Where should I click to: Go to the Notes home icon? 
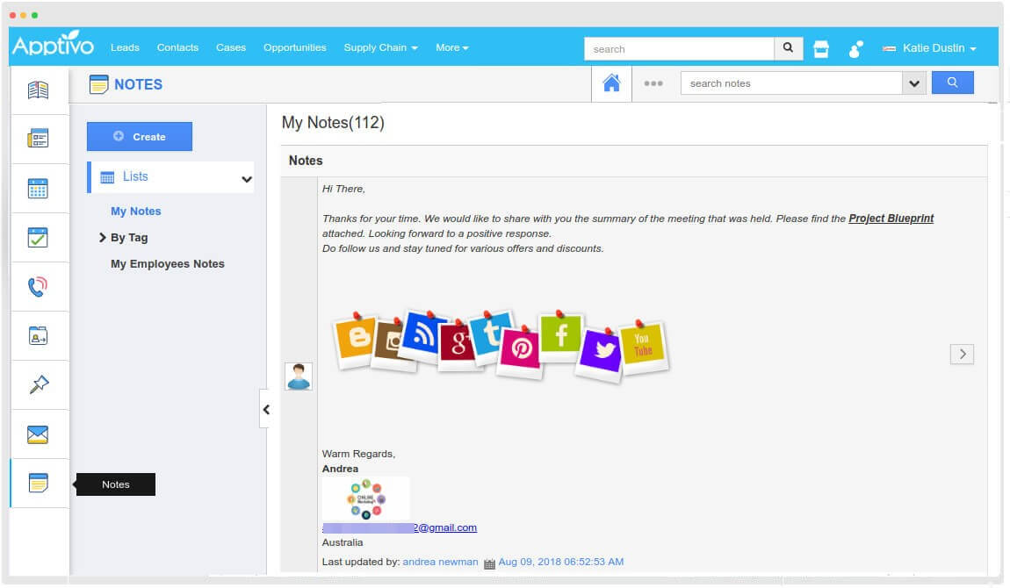pyautogui.click(x=611, y=83)
